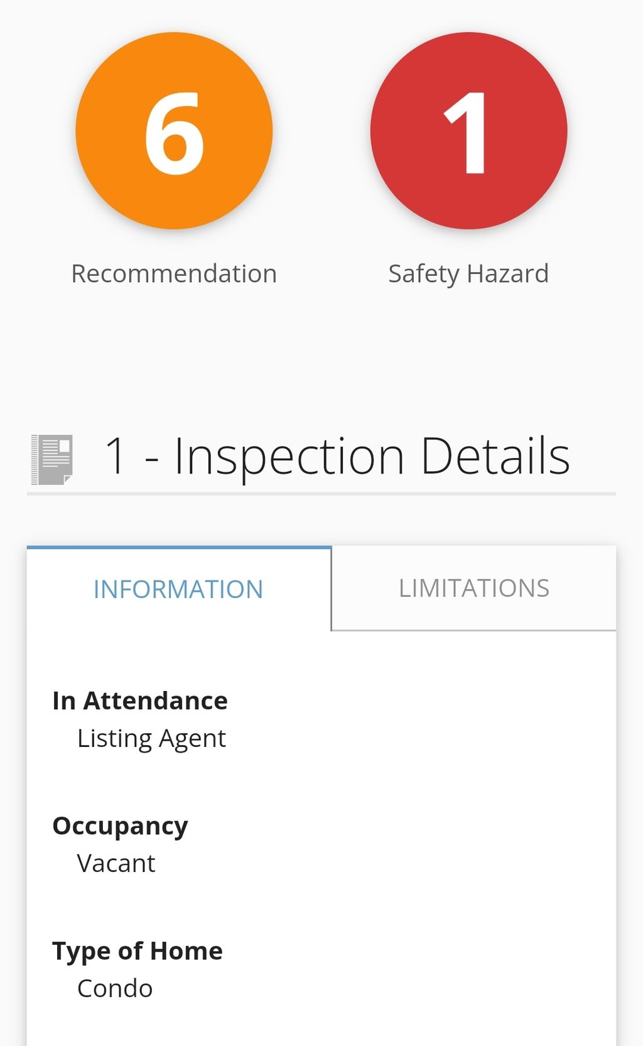This screenshot has width=643, height=1046.
Task: Tap the white number 1 numeral
Action: [466, 133]
